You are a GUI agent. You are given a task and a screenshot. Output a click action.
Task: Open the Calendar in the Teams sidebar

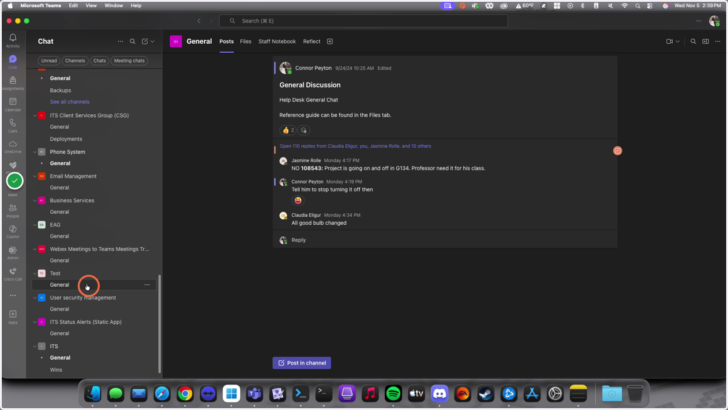[13, 104]
